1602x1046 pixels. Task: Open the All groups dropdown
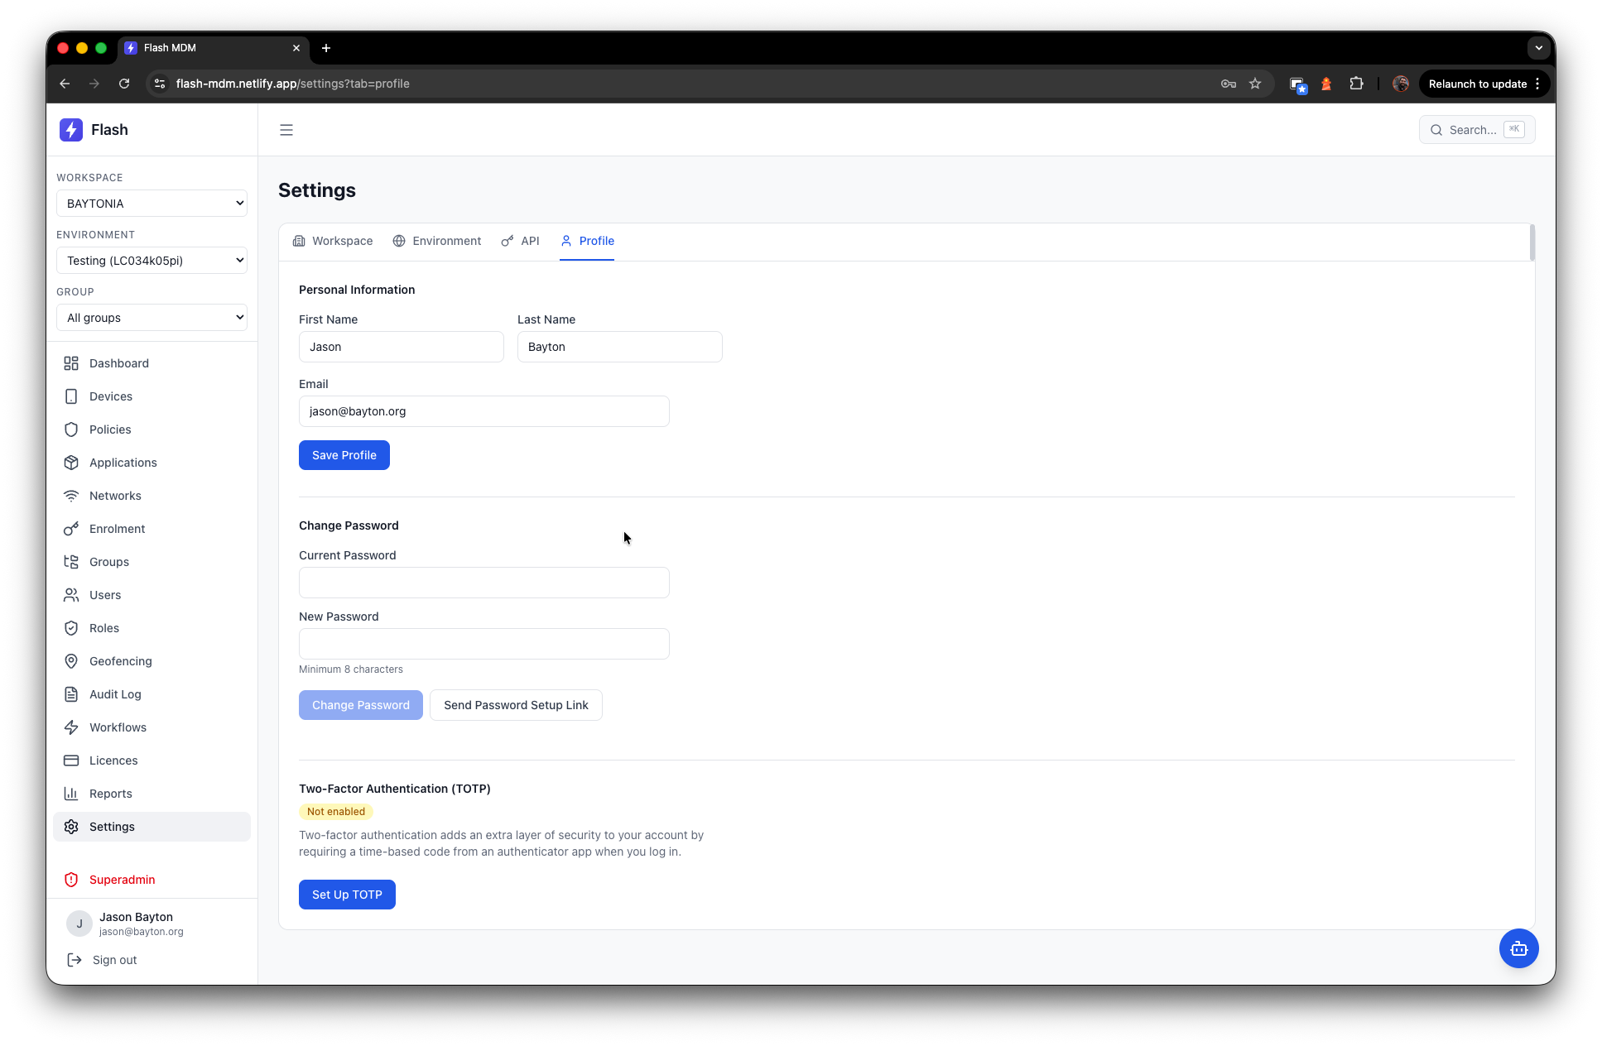[x=152, y=318]
